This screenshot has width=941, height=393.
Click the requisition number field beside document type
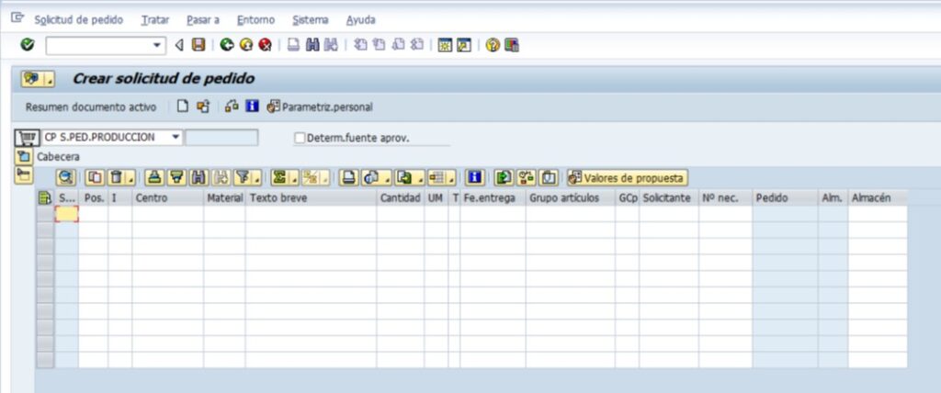pos(221,138)
